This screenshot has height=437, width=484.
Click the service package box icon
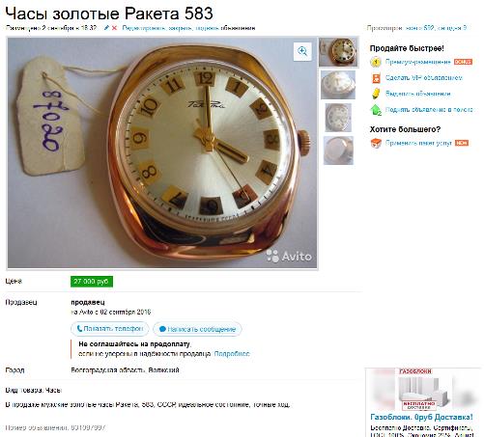(x=376, y=143)
